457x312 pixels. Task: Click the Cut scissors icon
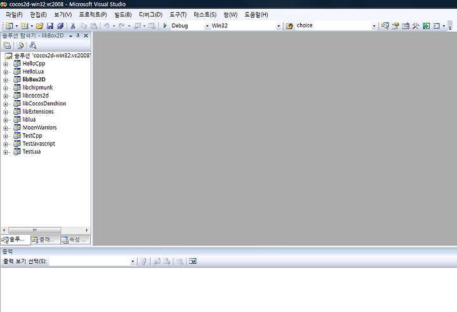pyautogui.click(x=73, y=26)
